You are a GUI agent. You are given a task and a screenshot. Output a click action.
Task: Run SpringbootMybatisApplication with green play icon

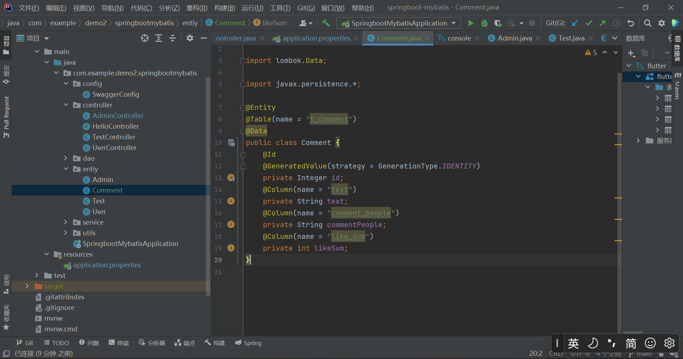[471, 23]
